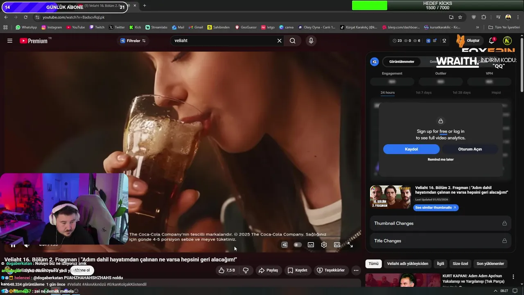524x295 pixels.
Task: Select the Görüntülenmeler tab in vidIQ panel
Action: (x=402, y=61)
